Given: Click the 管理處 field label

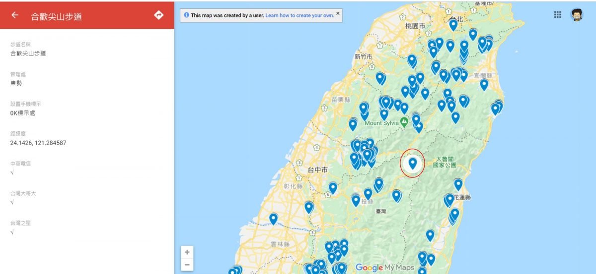Looking at the screenshot, I should 17,74.
